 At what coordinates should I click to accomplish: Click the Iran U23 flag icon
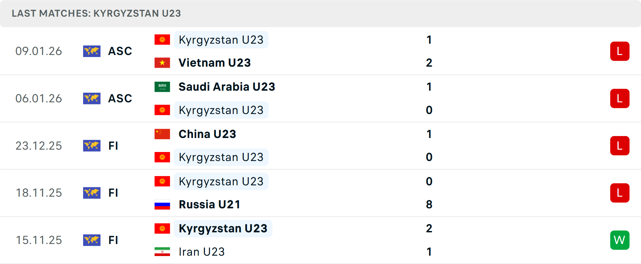point(162,252)
